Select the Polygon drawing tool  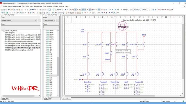126,10
